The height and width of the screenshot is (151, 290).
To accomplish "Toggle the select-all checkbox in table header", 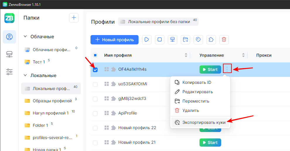I will pos(95,55).
